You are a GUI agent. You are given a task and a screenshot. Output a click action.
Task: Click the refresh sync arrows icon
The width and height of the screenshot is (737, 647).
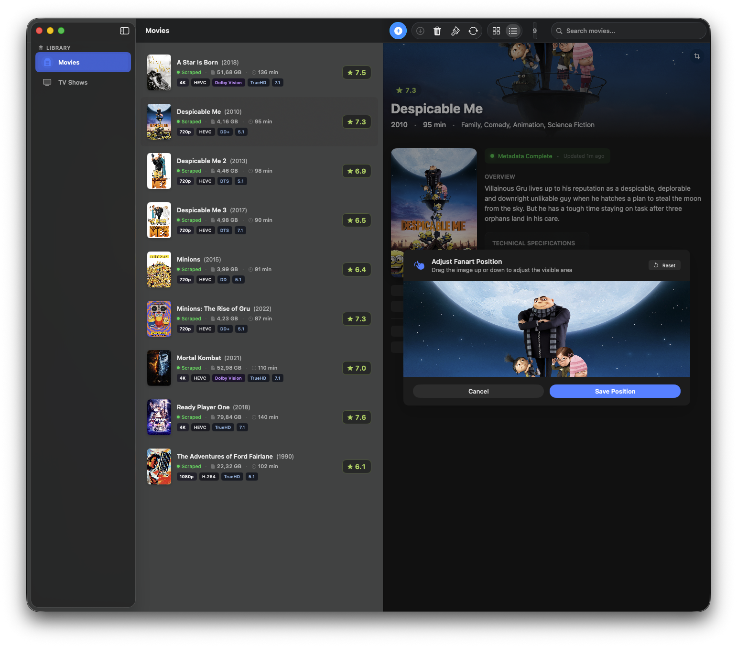click(473, 31)
